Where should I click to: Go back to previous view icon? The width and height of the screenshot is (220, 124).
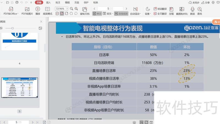[44, 122]
